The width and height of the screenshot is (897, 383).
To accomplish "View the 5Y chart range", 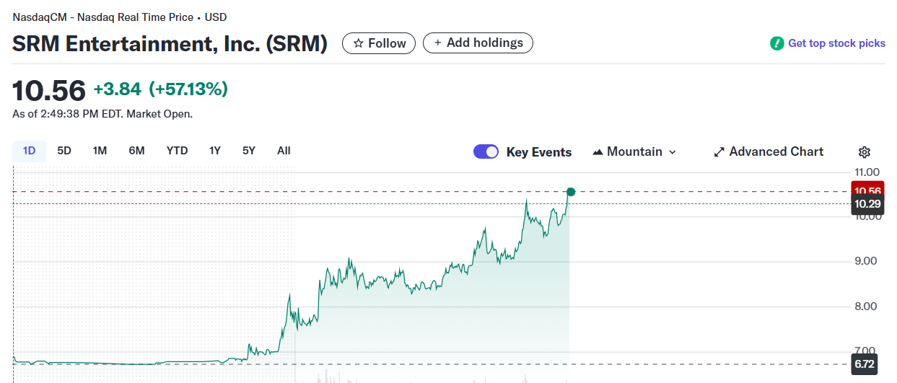I will point(249,151).
